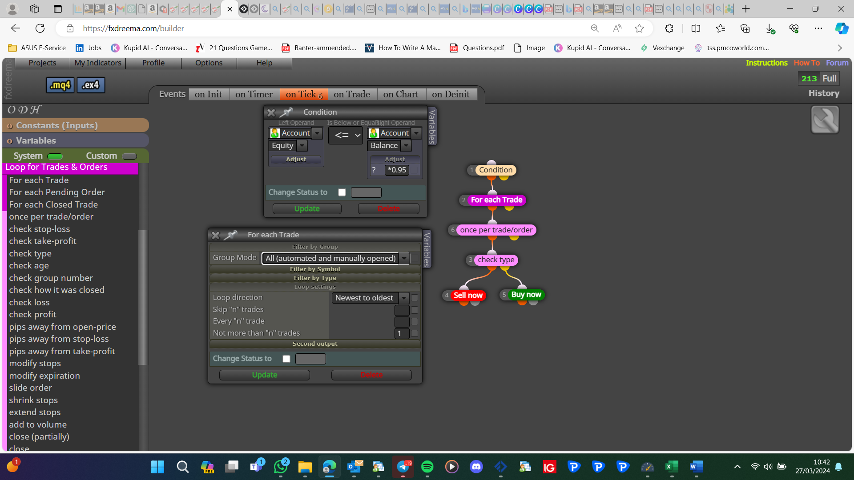This screenshot has height=480, width=854.
Task: Tick the Every "n" trade checkbox
Action: click(415, 321)
